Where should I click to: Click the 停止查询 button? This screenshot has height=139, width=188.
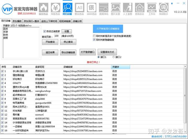click(68, 42)
